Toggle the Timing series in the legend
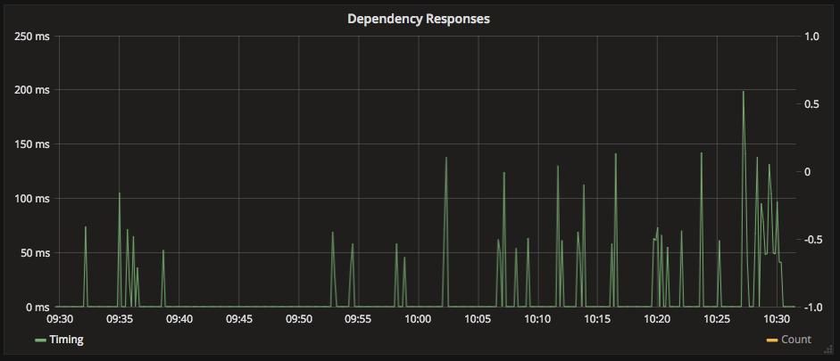840x361 pixels. click(x=66, y=340)
